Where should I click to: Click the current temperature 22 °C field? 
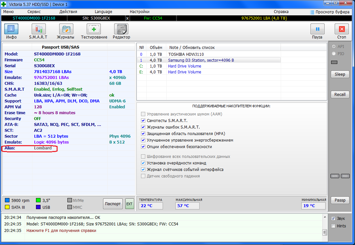[151, 206]
